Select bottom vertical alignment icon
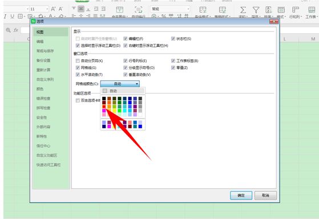Image resolution: width=319 pixels, height=219 pixels. point(88,9)
